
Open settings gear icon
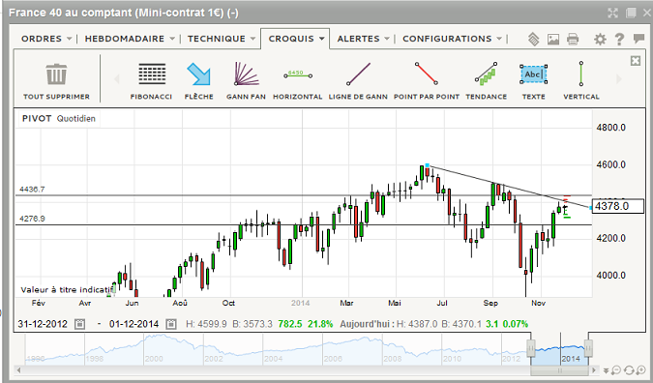click(600, 39)
